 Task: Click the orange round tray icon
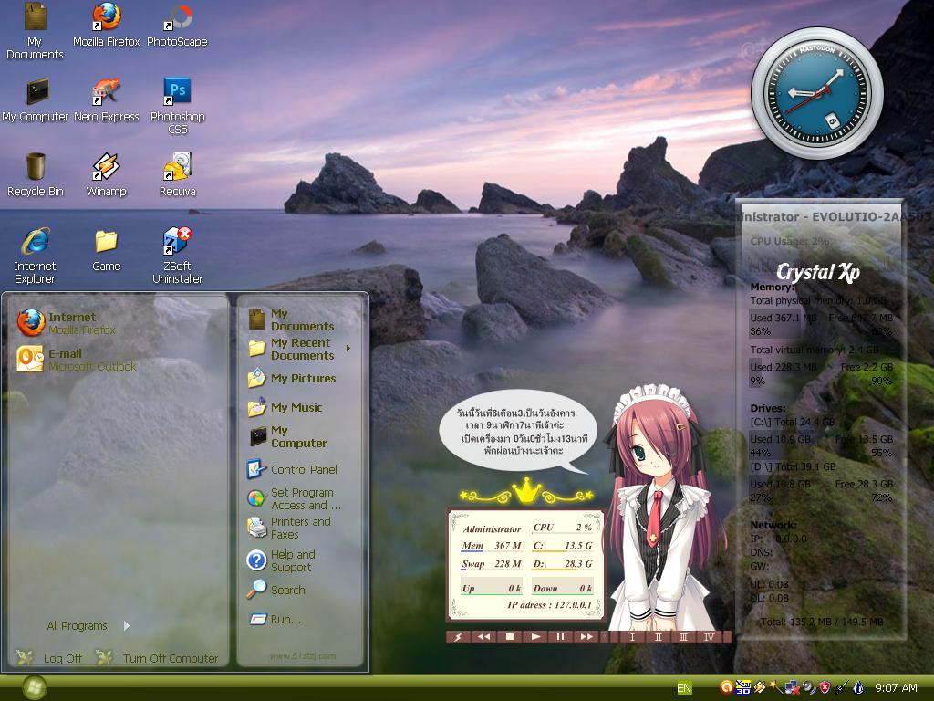click(726, 687)
